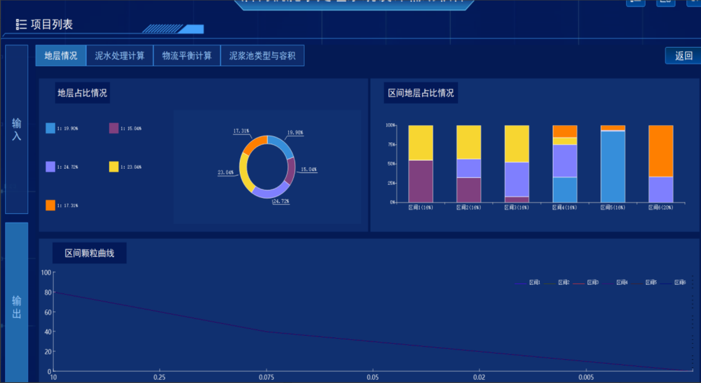Click the yellow 23.04% legend square
The width and height of the screenshot is (701, 383).
coord(114,167)
